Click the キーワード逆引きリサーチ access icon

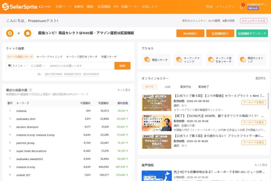(x=211, y=60)
